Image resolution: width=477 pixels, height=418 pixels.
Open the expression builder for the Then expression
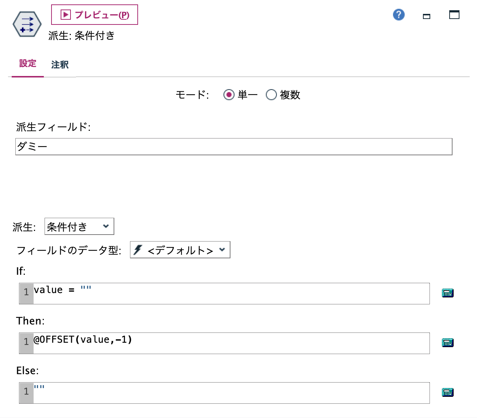point(447,343)
